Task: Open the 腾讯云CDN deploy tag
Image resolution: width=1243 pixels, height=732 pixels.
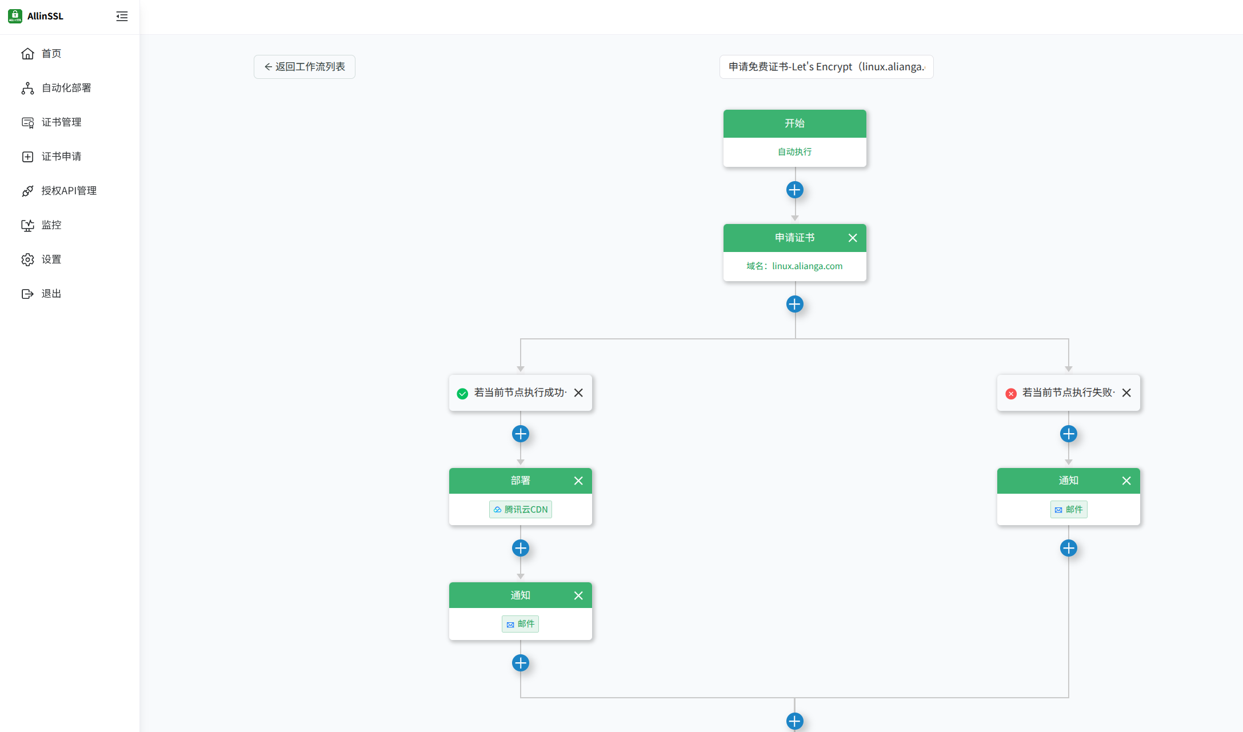Action: (x=520, y=509)
